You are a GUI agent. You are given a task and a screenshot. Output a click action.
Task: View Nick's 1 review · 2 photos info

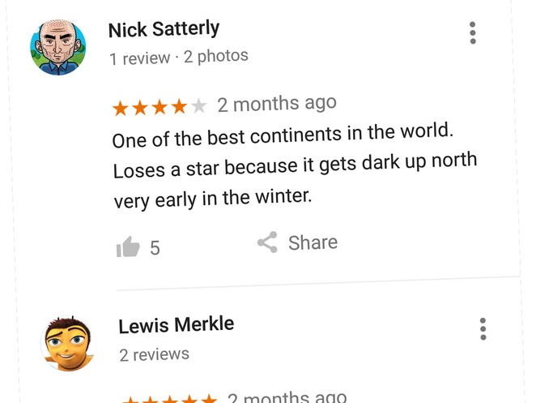pos(179,58)
